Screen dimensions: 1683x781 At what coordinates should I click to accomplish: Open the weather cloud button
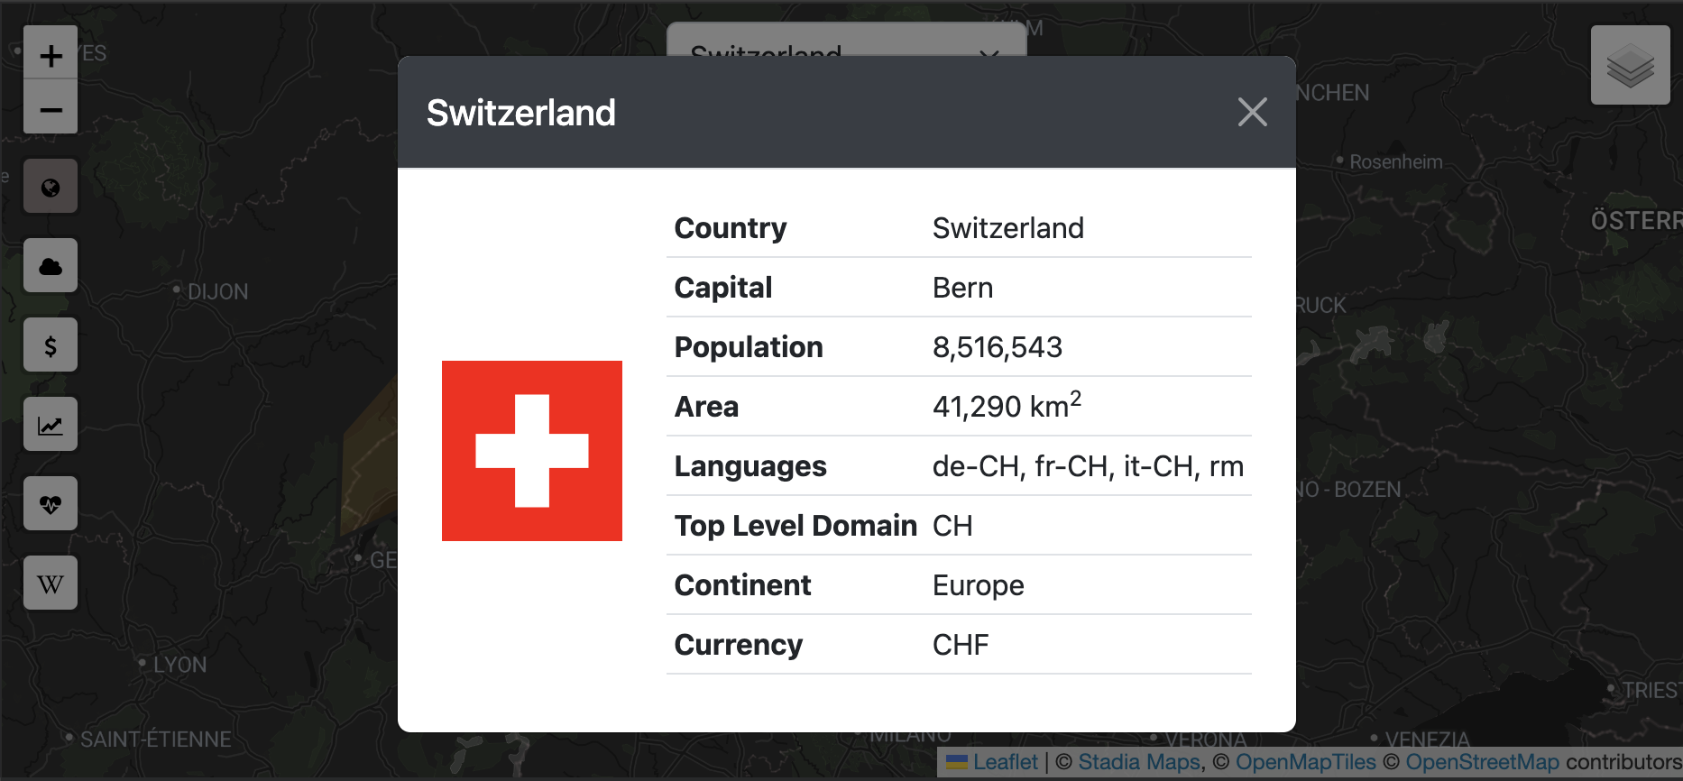pos(51,266)
